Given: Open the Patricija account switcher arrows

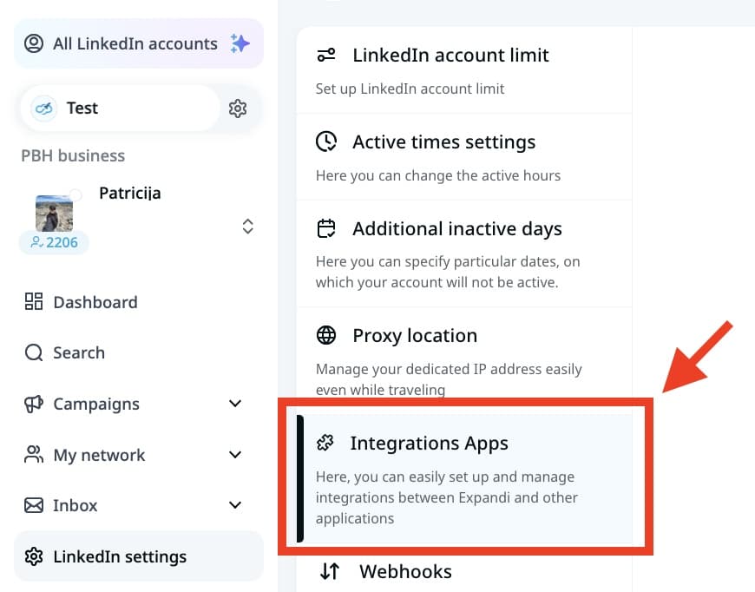Looking at the screenshot, I should [x=247, y=227].
